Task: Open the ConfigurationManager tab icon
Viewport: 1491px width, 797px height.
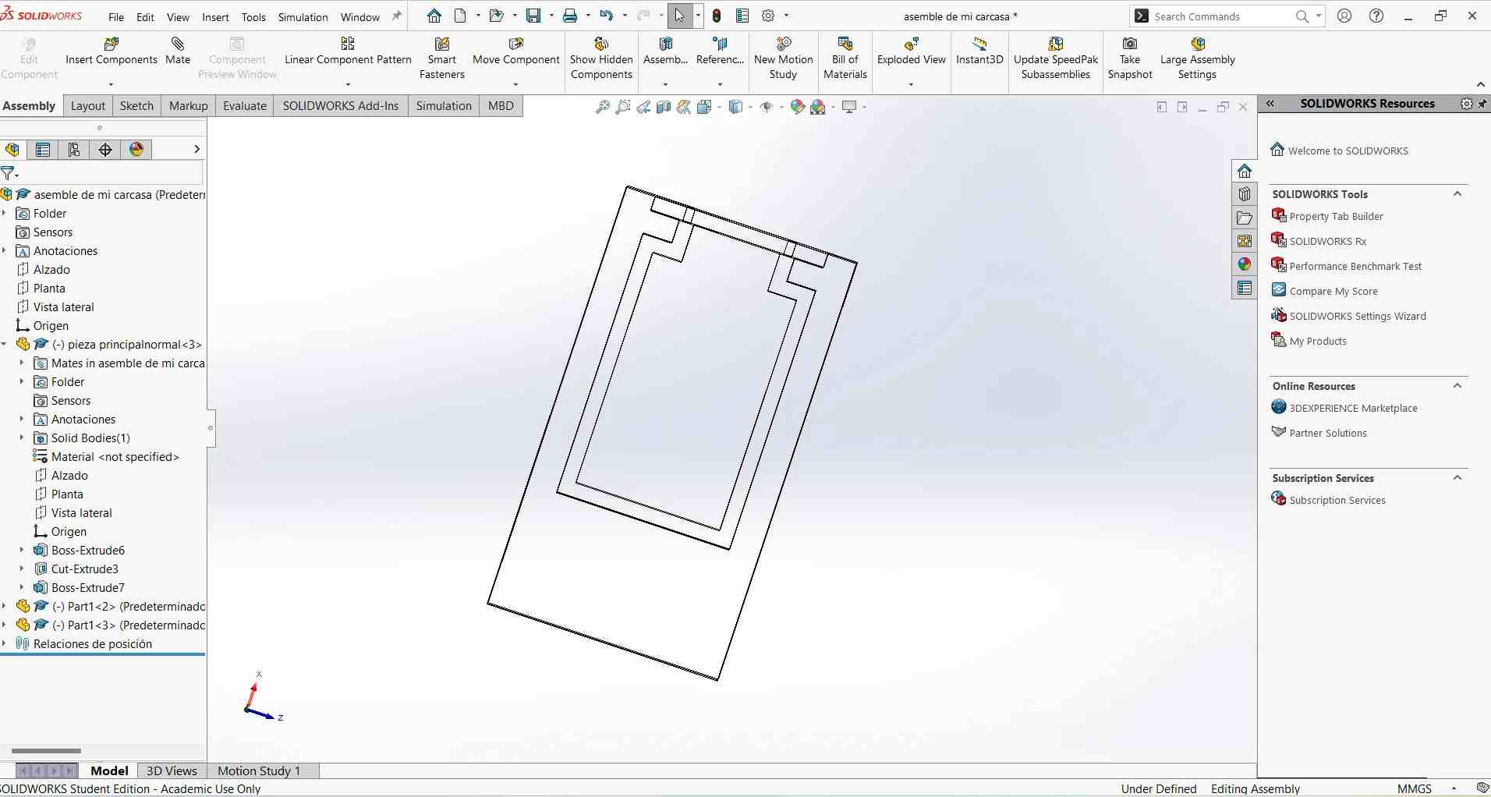Action: 74,150
